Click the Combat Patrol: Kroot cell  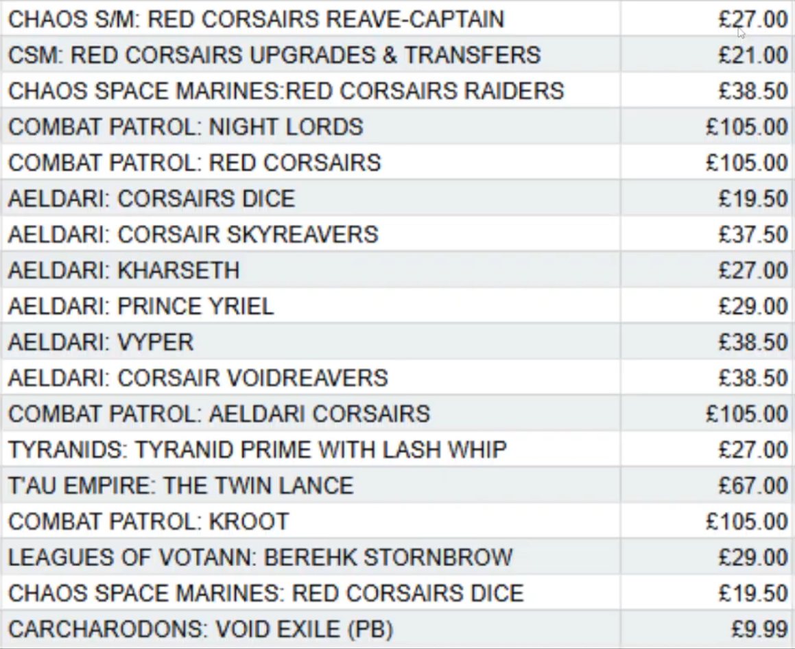click(x=149, y=521)
